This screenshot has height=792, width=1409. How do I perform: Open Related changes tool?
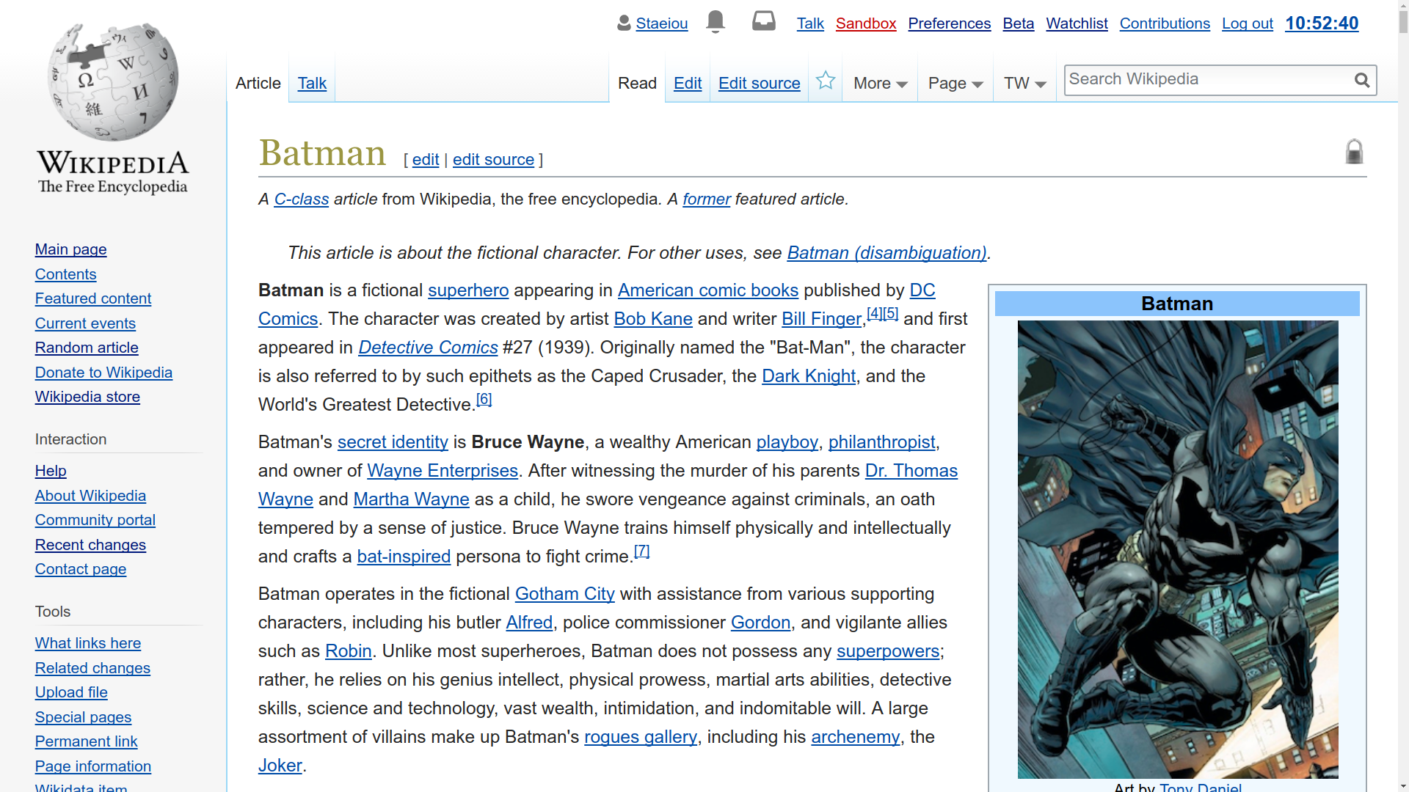click(92, 668)
